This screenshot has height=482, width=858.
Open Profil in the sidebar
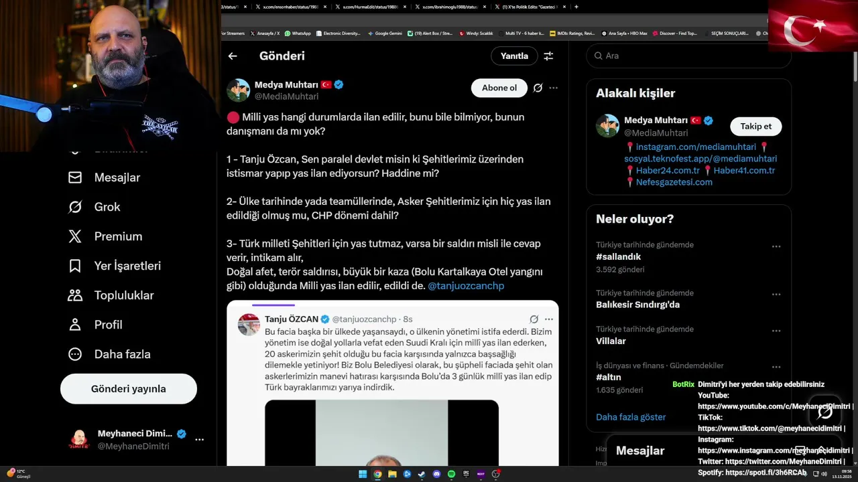coord(95,325)
